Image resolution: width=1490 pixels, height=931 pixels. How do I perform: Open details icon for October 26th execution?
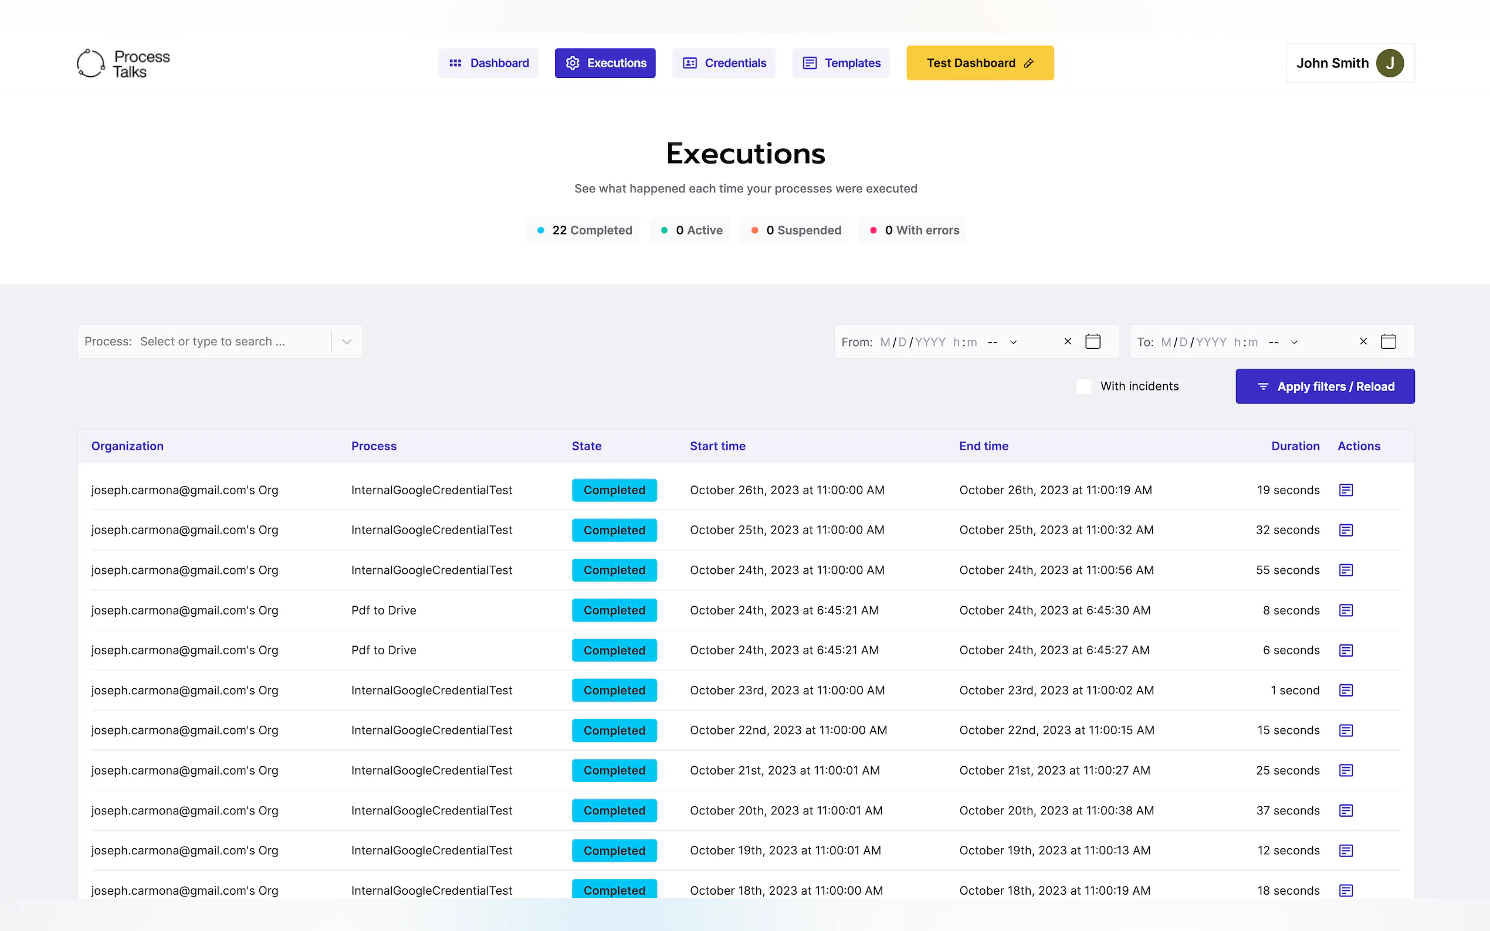[1345, 490]
